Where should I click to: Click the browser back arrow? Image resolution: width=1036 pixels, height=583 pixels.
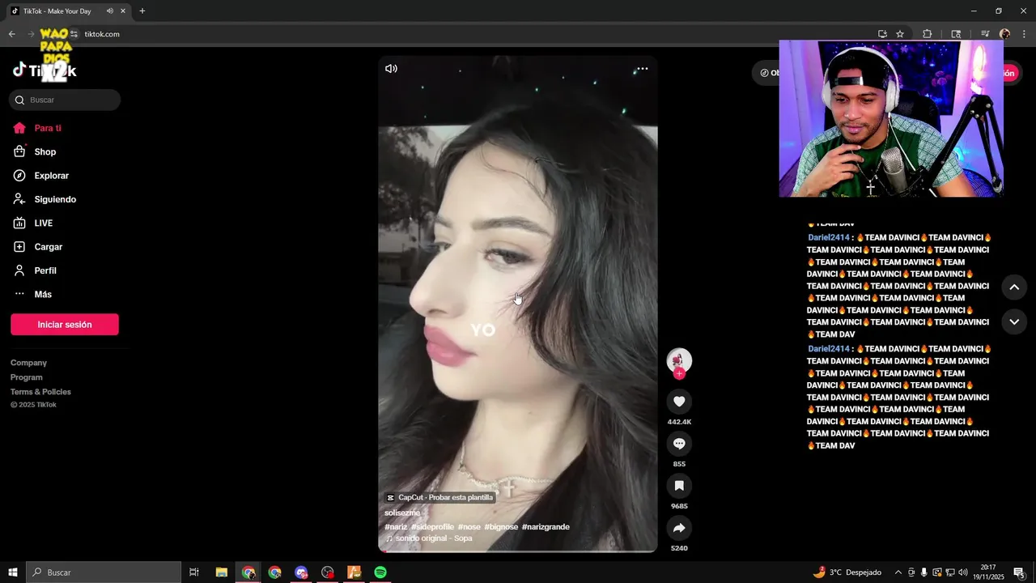(x=11, y=34)
